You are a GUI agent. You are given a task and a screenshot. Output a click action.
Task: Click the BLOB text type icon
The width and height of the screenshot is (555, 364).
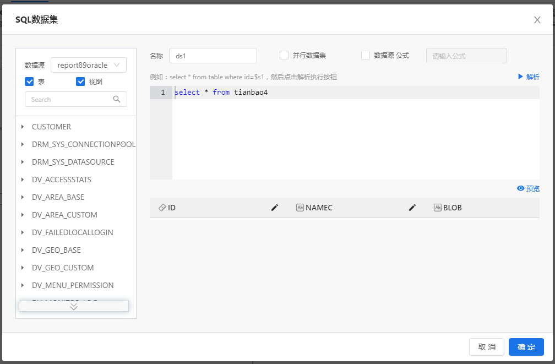coord(438,208)
